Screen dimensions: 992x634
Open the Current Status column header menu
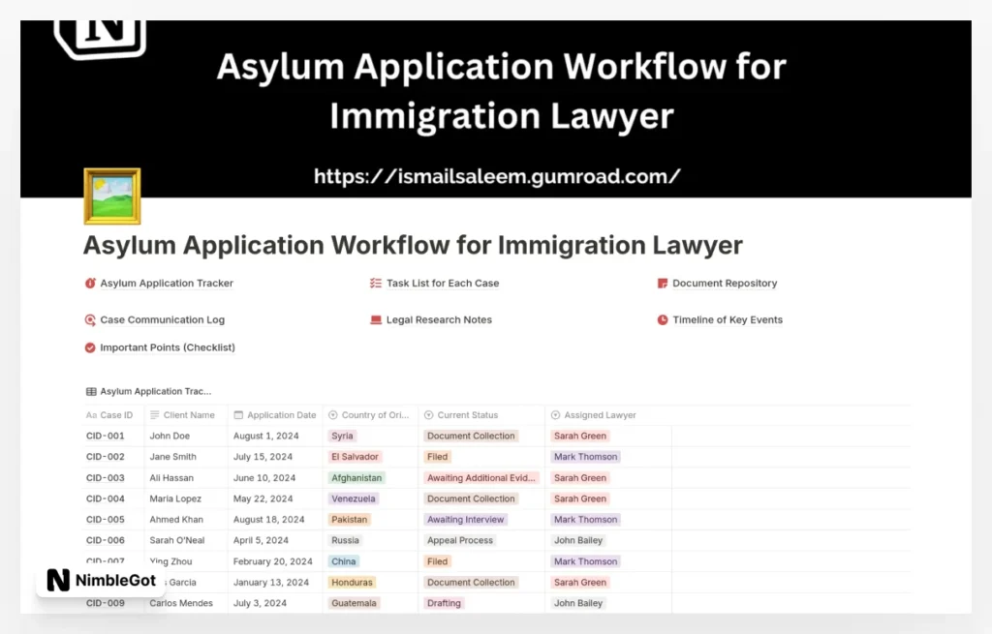[467, 415]
